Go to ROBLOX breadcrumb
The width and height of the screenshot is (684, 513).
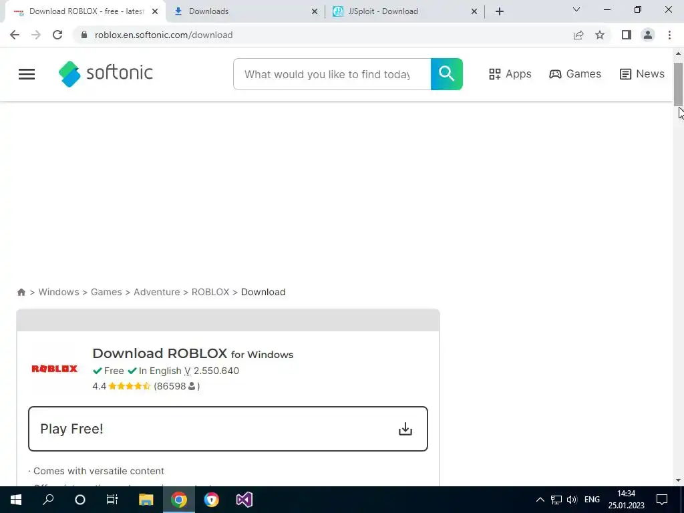(x=210, y=292)
